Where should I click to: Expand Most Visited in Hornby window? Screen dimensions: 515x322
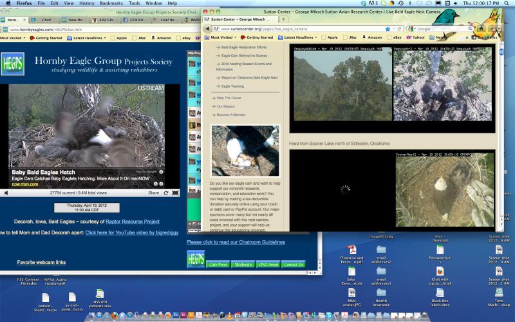pyautogui.click(x=13, y=38)
